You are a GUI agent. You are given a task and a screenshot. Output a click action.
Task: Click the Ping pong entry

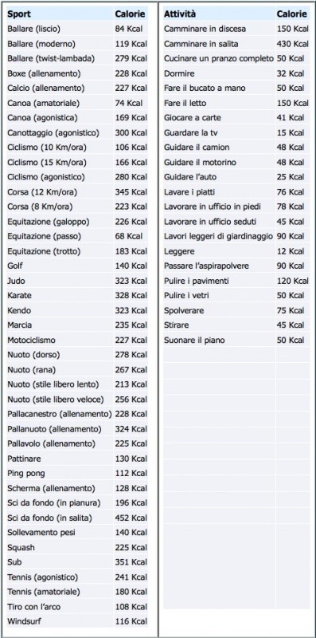26,473
